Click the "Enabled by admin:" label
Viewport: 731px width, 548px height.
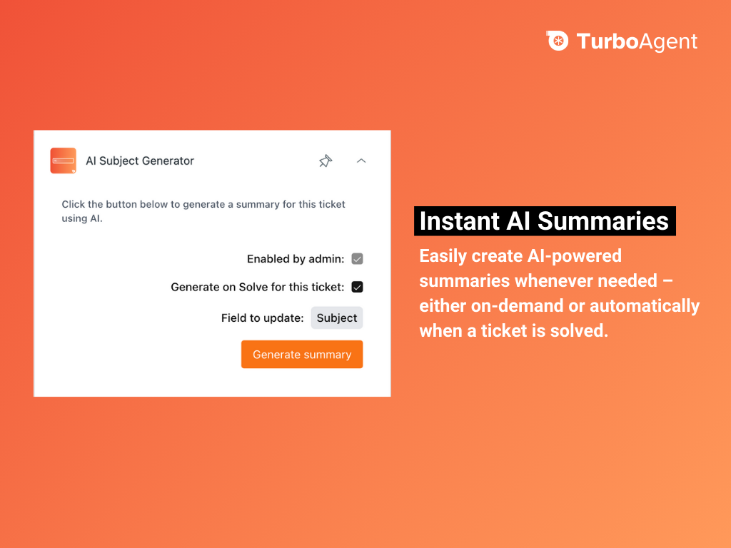296,259
